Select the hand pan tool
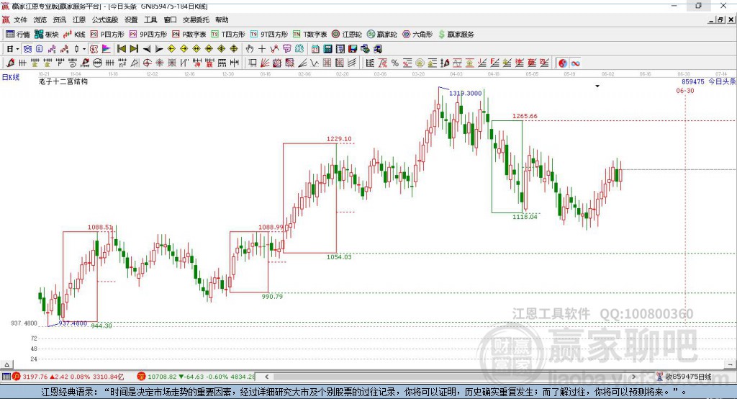The width and height of the screenshot is (737, 399). coord(250,49)
